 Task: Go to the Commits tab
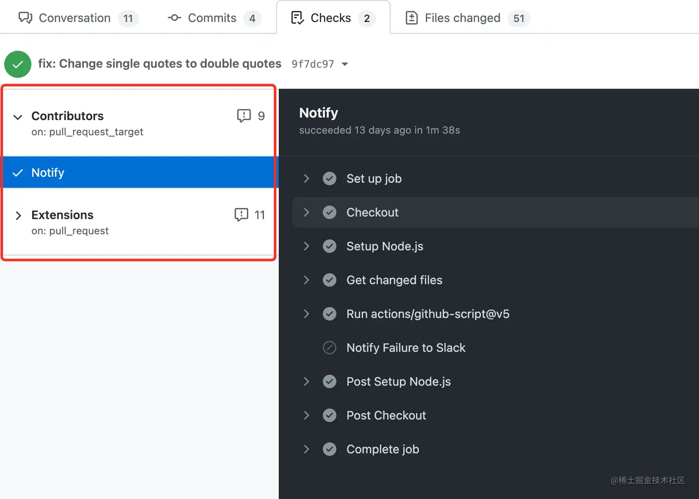tap(212, 18)
